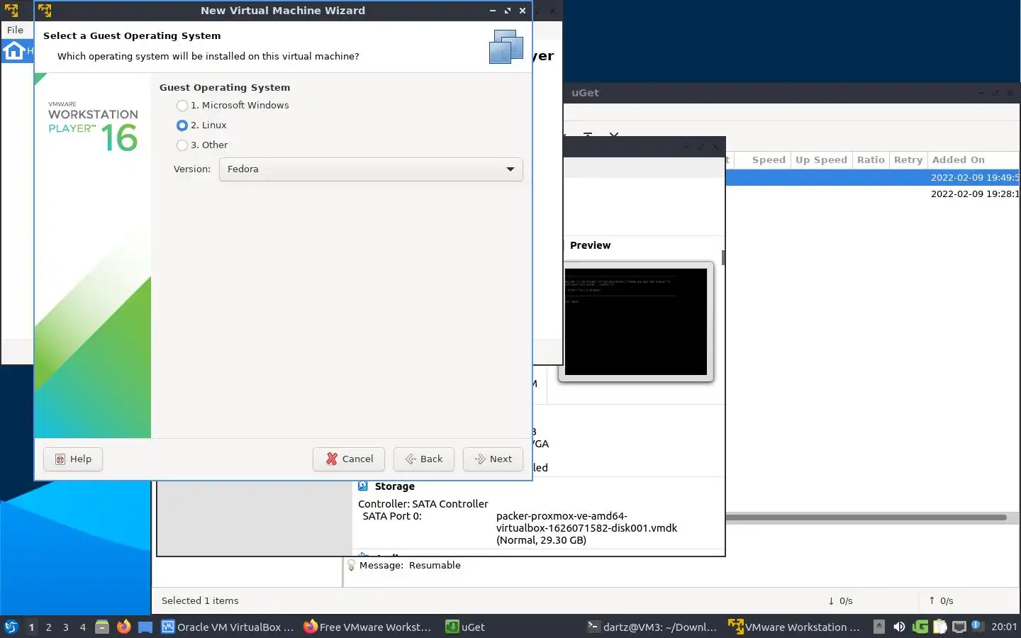The height and width of the screenshot is (638, 1021).
Task: Click the show desktop icon in taskbar
Action: [x=145, y=627]
